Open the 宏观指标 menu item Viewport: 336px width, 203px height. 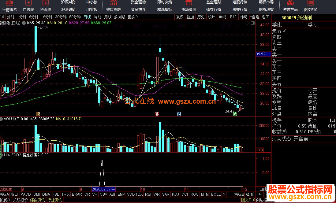click(x=165, y=9)
